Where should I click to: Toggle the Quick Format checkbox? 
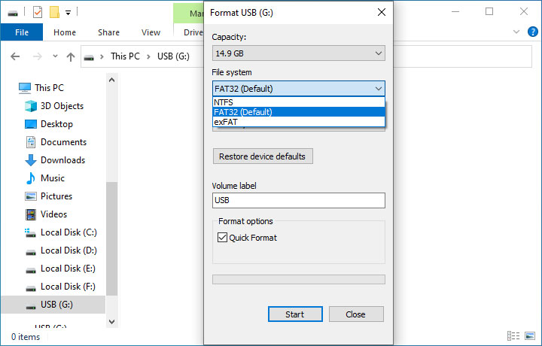pos(222,238)
